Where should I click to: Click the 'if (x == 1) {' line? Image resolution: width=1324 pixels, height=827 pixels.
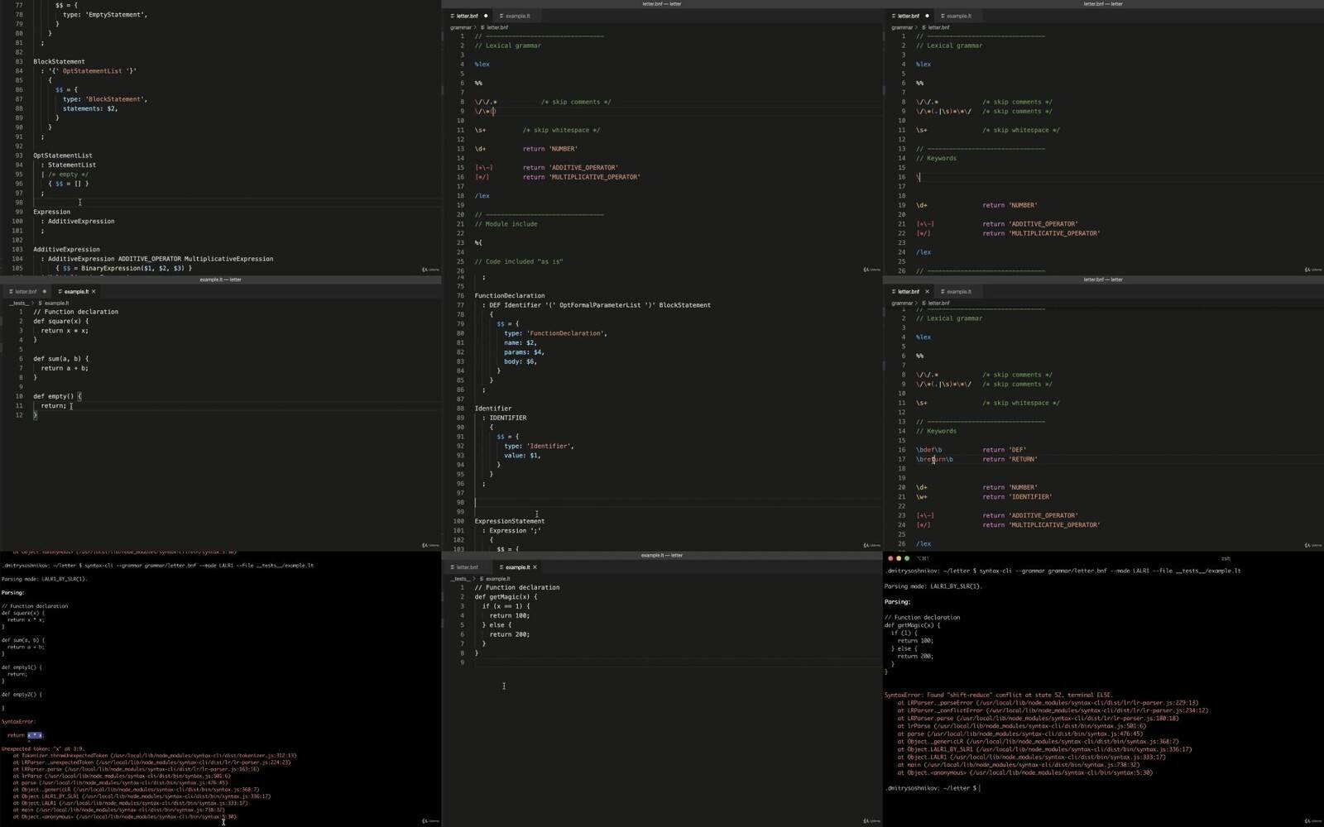coord(506,606)
